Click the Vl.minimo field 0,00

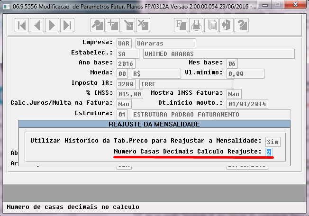pyautogui.click(x=245, y=74)
